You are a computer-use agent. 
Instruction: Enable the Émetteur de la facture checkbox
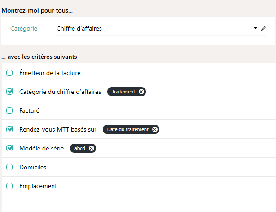9,73
